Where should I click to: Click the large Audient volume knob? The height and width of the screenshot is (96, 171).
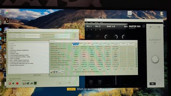155,59
